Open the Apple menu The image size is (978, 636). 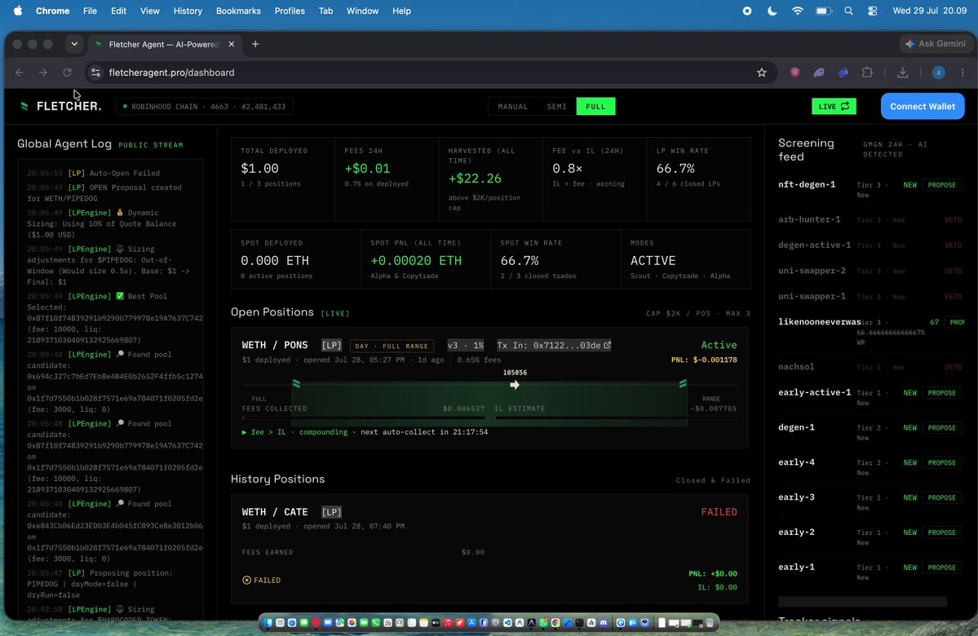(18, 11)
